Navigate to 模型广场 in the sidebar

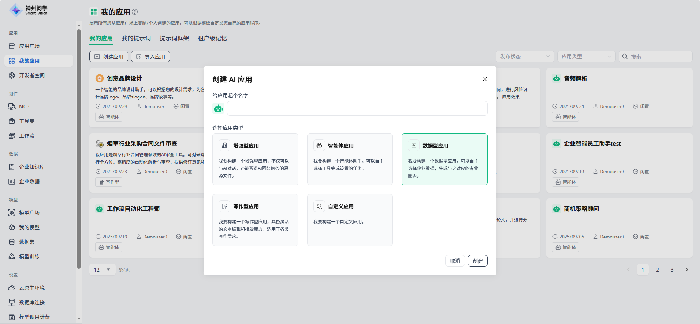[29, 213]
